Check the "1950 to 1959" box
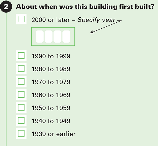The width and height of the screenshot is (158, 146). click(21, 107)
